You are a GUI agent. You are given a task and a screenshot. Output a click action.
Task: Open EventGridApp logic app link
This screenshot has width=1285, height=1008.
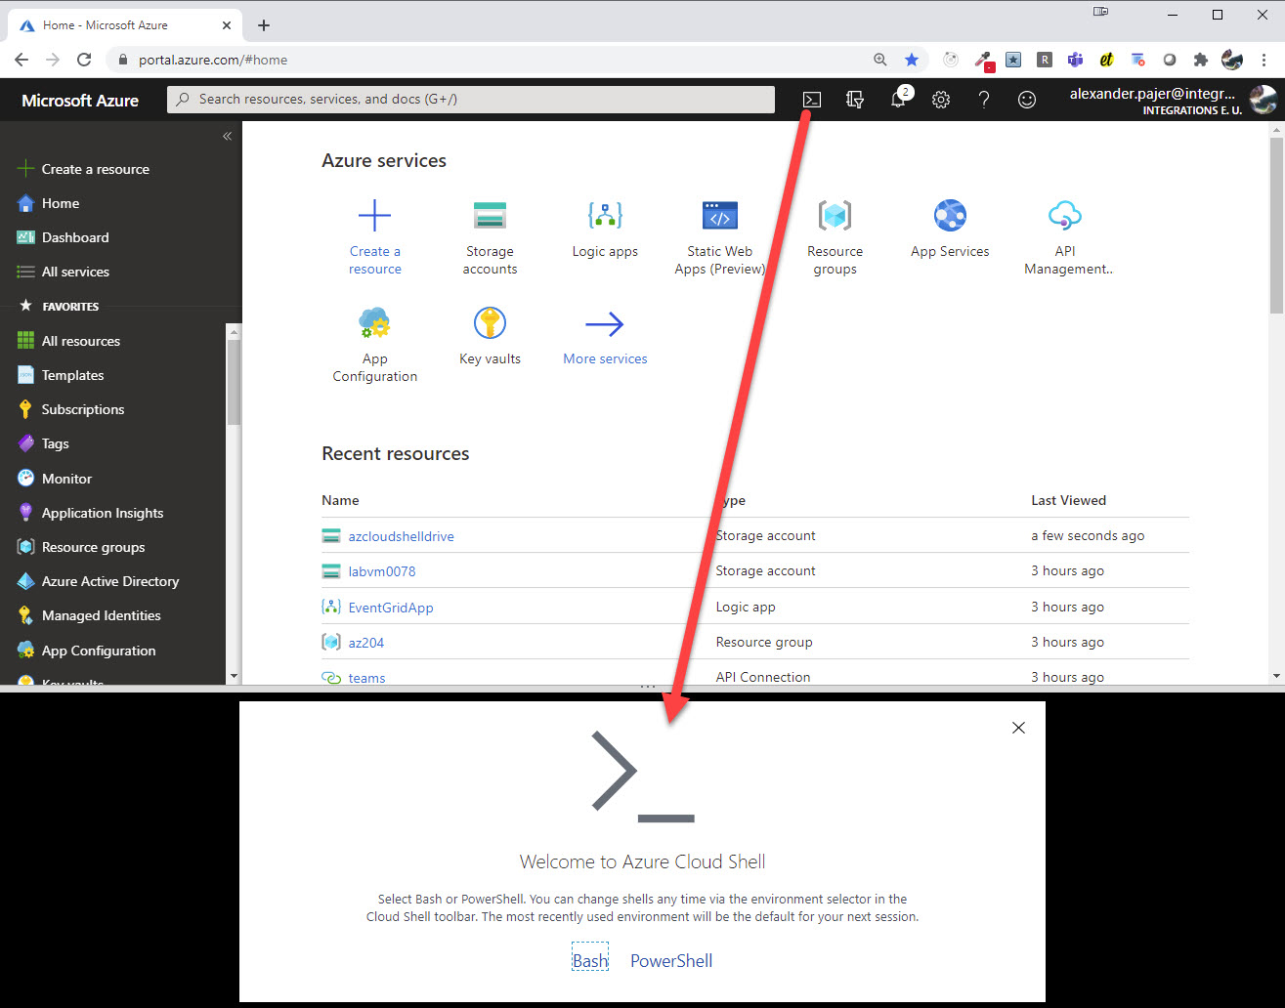(x=391, y=608)
